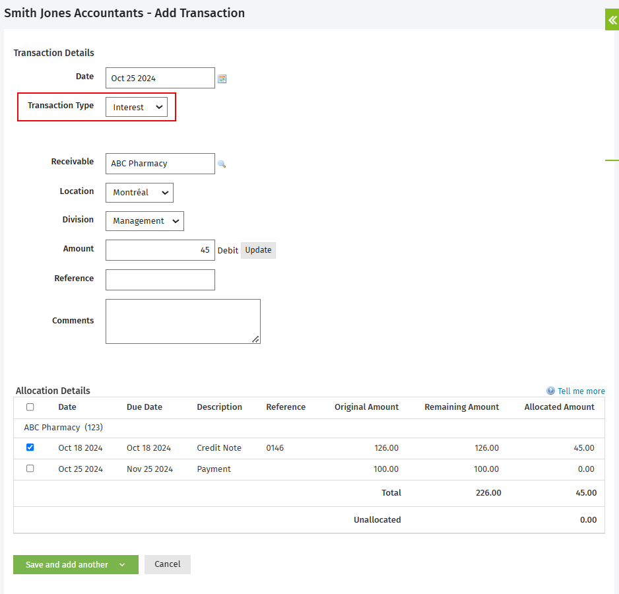The height and width of the screenshot is (594, 619).
Task: Click the Nov 25 2024 due date
Action: click(x=150, y=469)
